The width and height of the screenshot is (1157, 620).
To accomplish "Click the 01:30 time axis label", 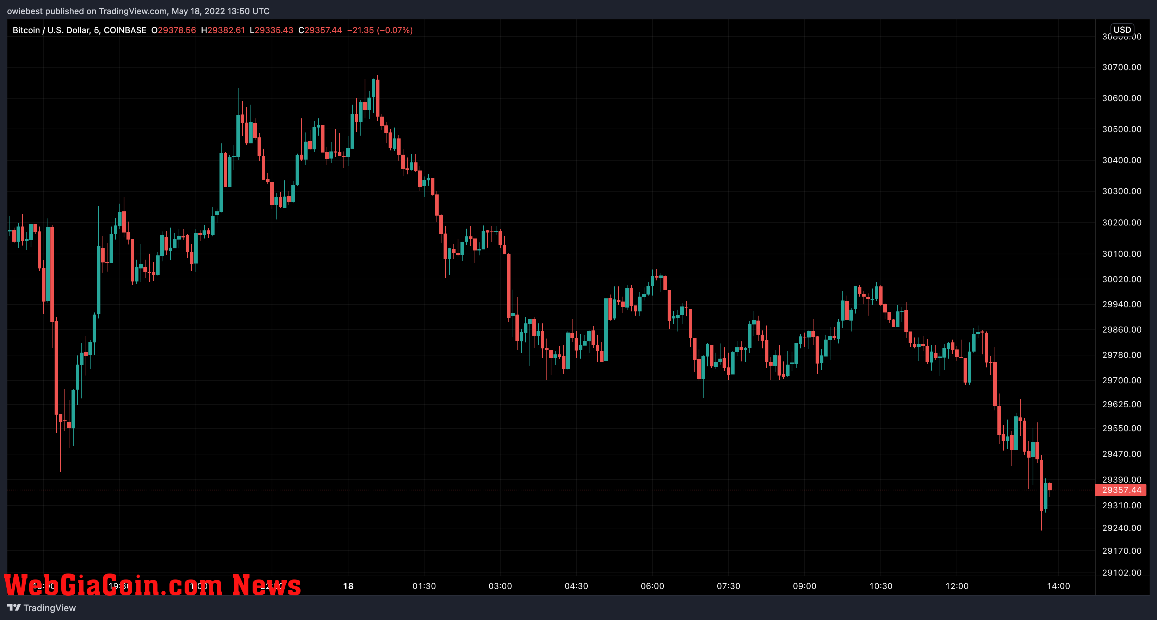I will tap(424, 586).
